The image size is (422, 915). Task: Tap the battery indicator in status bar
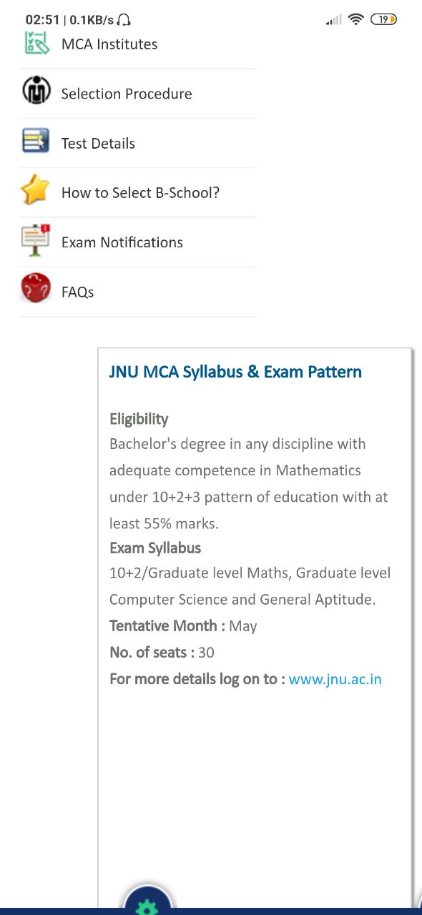pyautogui.click(x=383, y=20)
